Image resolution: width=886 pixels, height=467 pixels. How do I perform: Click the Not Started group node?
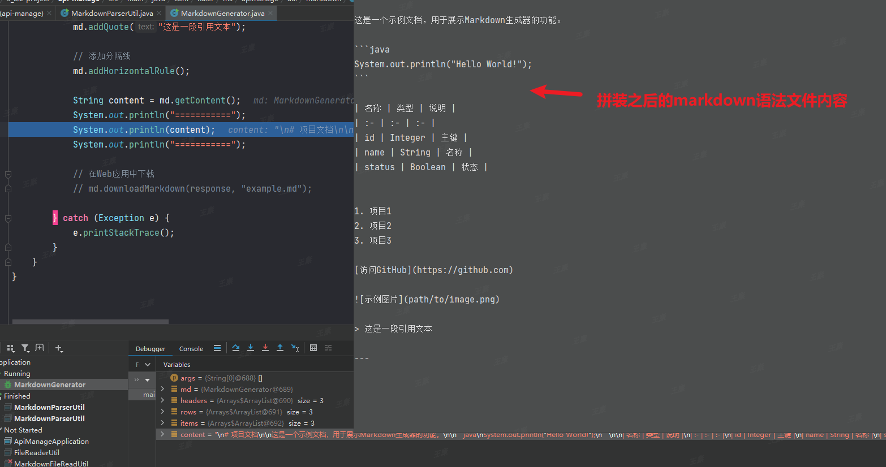tap(23, 430)
